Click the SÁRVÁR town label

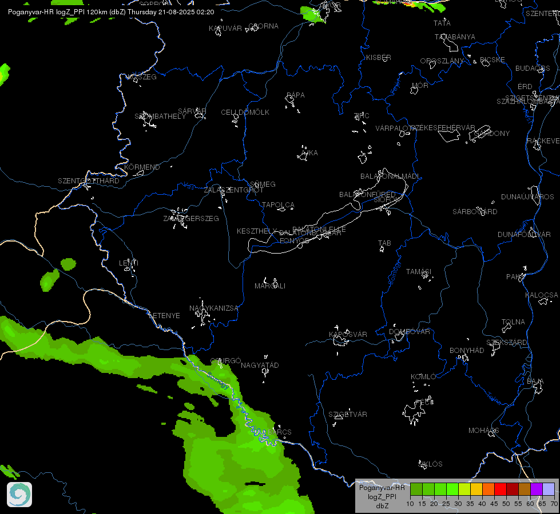point(192,111)
